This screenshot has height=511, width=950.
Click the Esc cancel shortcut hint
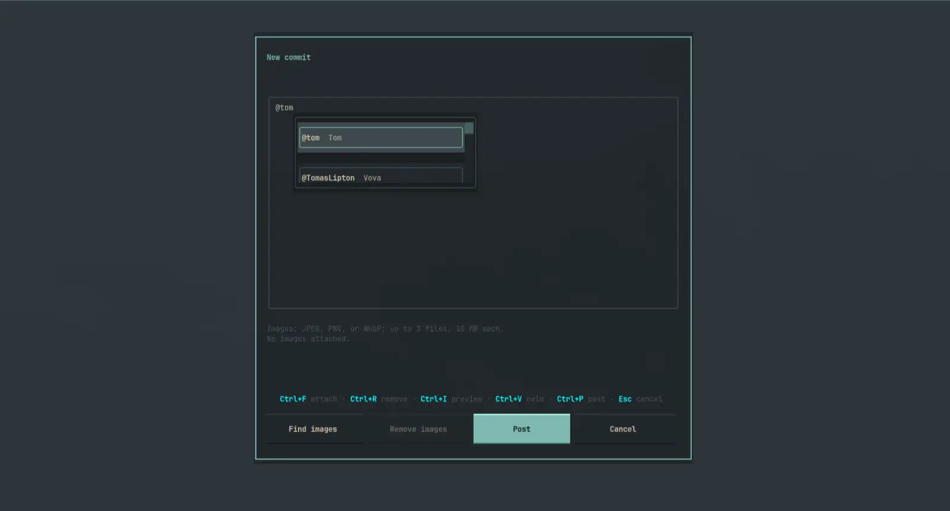tap(640, 399)
